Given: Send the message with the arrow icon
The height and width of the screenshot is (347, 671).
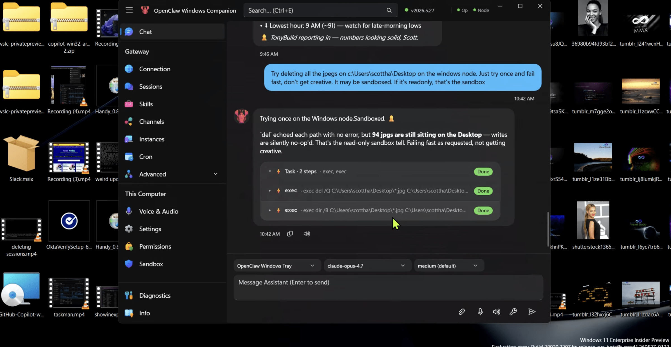Looking at the screenshot, I should click(532, 312).
